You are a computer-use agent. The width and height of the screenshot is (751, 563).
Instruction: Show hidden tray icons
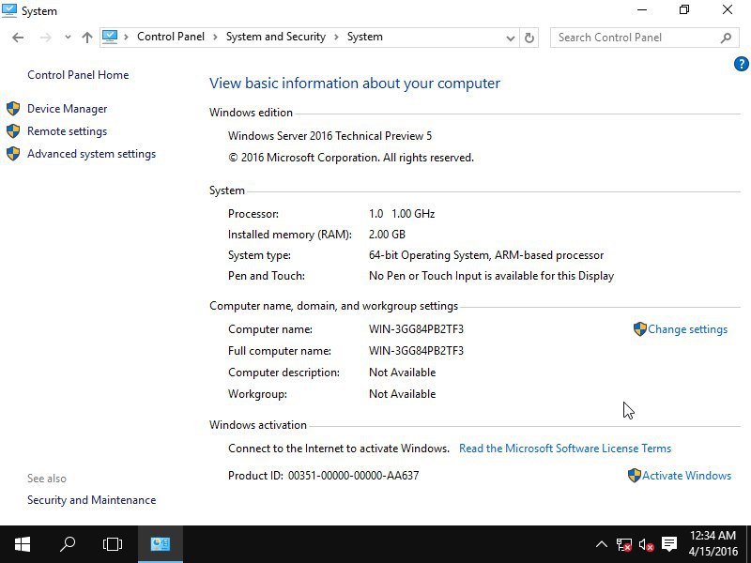pos(602,544)
